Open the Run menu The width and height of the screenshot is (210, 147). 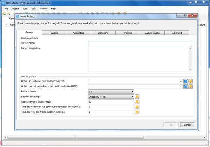point(24,9)
